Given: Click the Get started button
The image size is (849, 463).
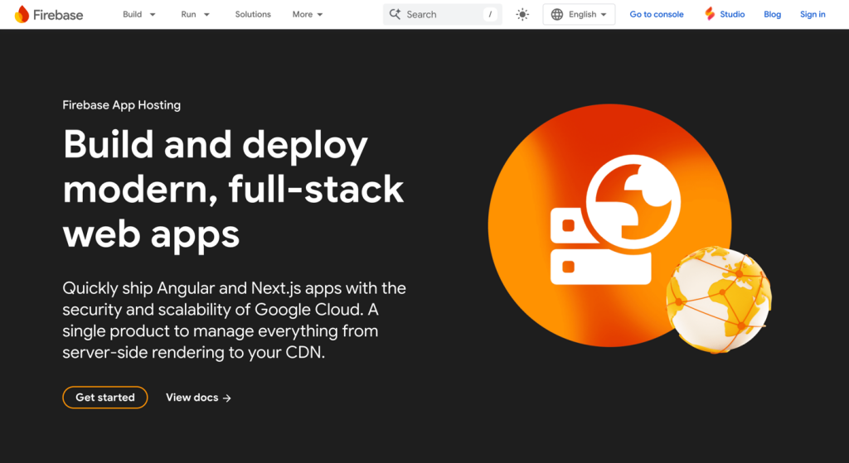Looking at the screenshot, I should 105,398.
